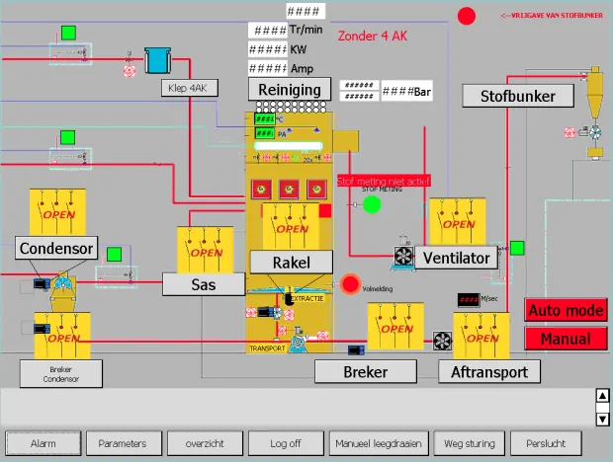Click the first red filter chamber icon
The image size is (613, 462).
coord(261,190)
